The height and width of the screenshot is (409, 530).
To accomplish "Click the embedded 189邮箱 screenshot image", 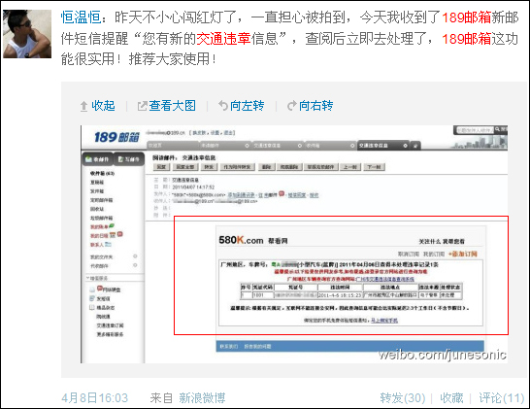I will 294,244.
